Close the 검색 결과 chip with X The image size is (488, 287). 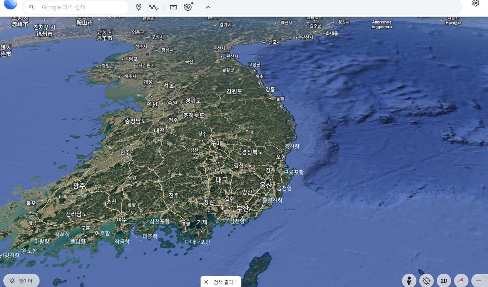click(x=206, y=282)
